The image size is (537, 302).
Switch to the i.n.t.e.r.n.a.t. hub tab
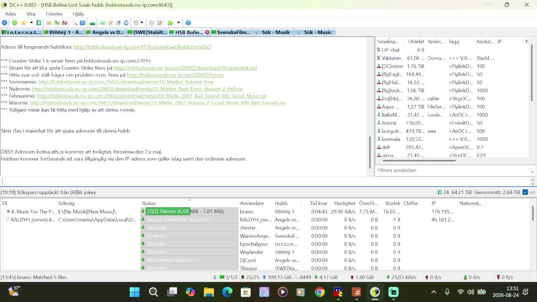click(21, 32)
